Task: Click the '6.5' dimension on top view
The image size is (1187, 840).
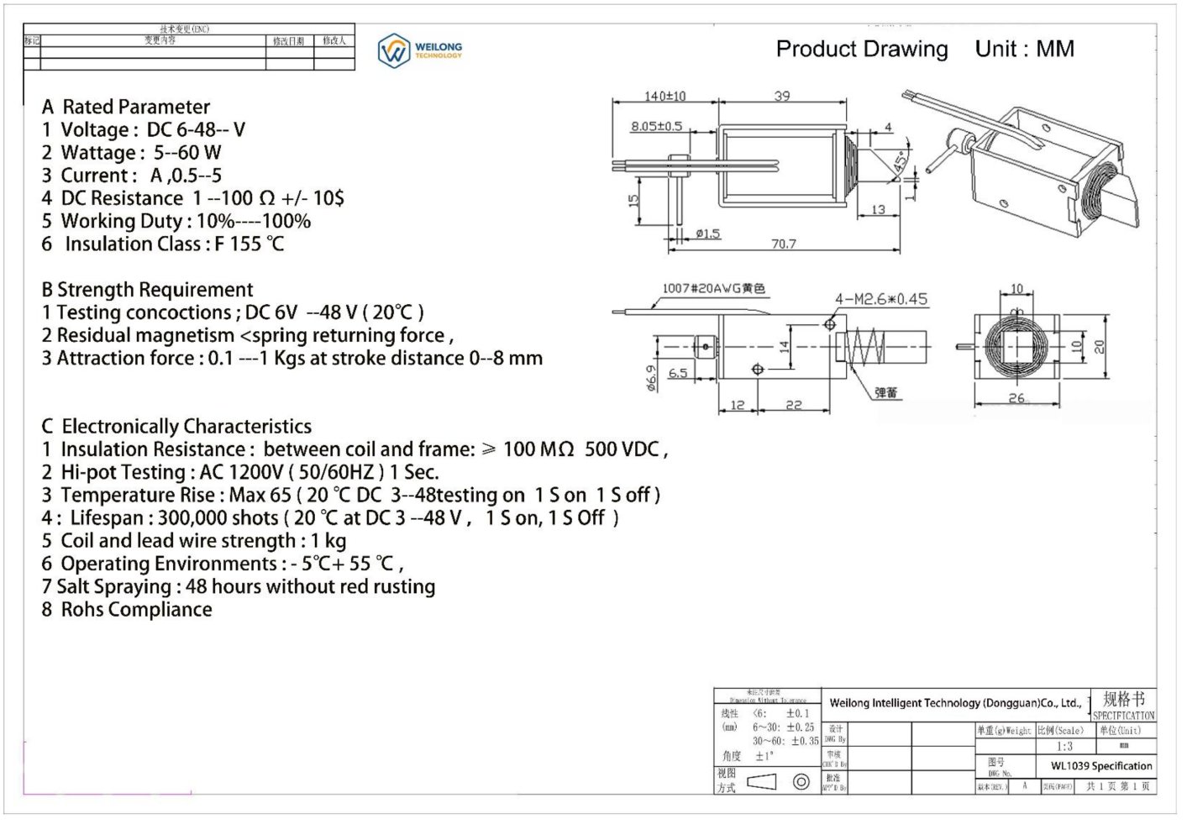Action: point(677,373)
